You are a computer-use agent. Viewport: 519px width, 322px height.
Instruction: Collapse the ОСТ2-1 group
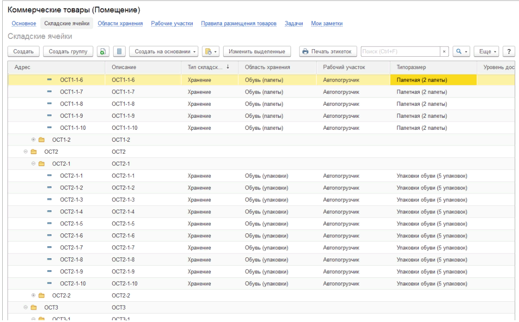coord(33,164)
